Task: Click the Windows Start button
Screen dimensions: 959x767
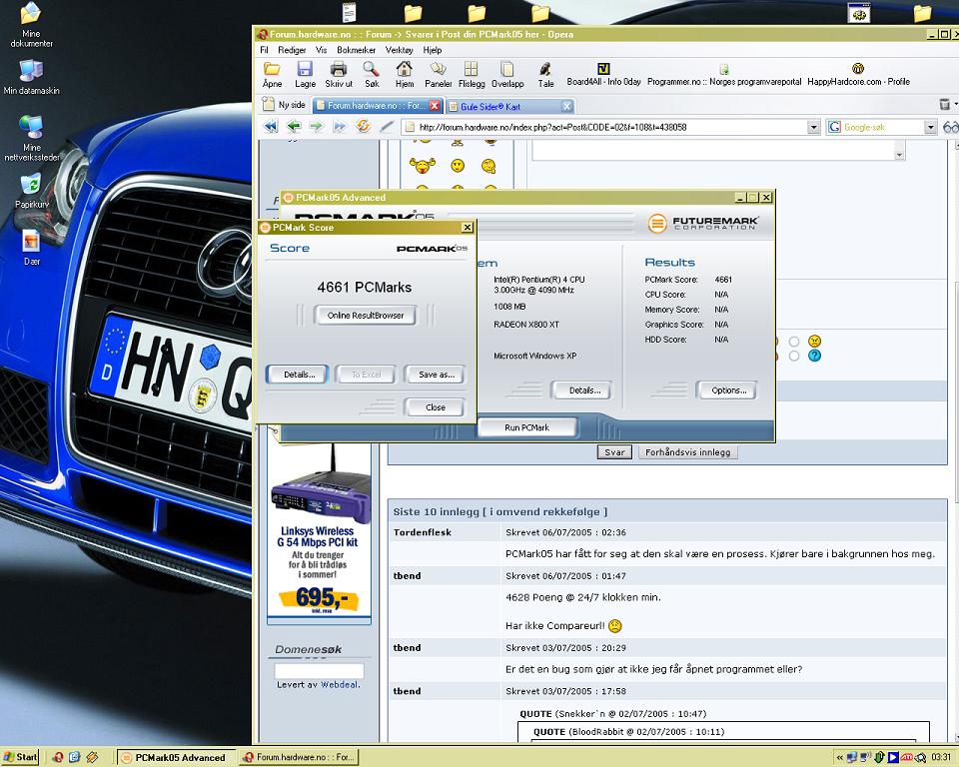Action: pos(20,757)
